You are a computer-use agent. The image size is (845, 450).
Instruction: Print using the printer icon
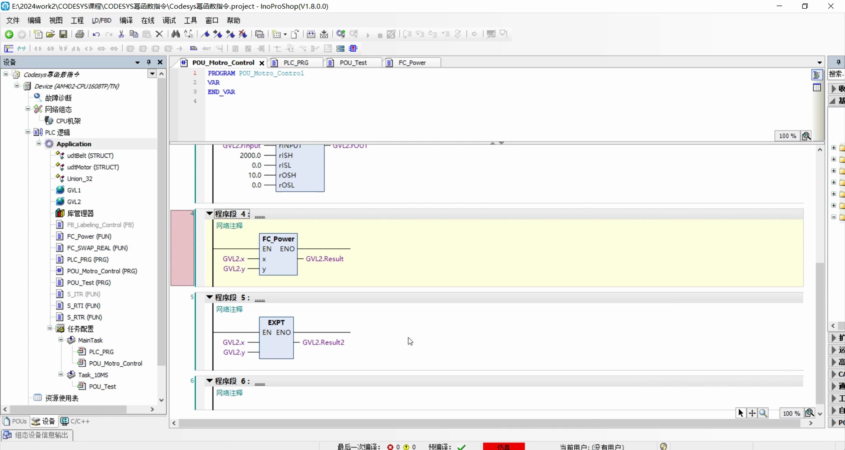pos(80,34)
